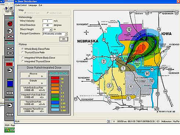
Task: Click the Malfunction status bar entry
Action: pos(166,121)
